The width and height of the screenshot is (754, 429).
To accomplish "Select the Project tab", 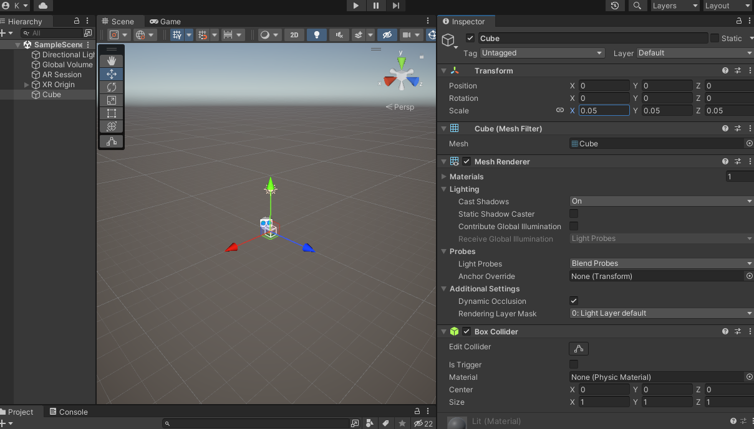I will pyautogui.click(x=21, y=412).
